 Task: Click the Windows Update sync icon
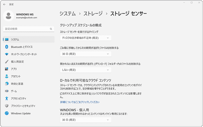(7, 113)
